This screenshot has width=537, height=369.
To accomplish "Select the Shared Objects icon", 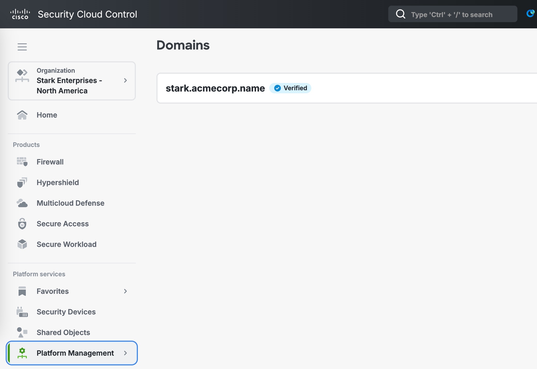I will pyautogui.click(x=22, y=332).
